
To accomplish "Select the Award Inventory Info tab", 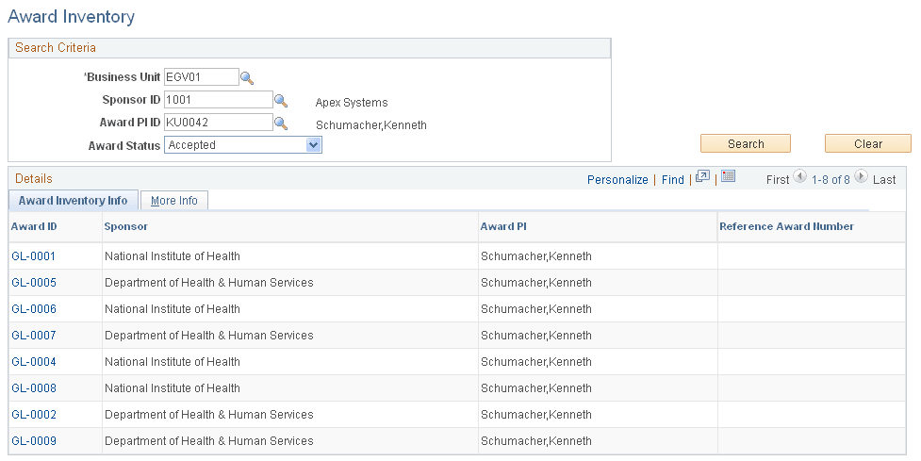I will point(74,201).
